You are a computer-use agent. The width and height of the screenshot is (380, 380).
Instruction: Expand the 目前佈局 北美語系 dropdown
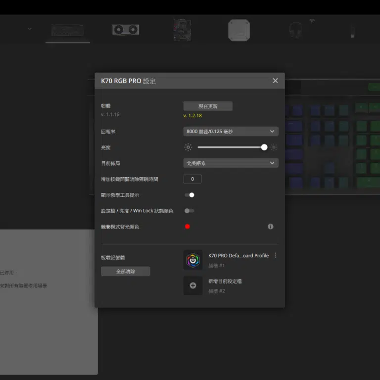(x=231, y=163)
